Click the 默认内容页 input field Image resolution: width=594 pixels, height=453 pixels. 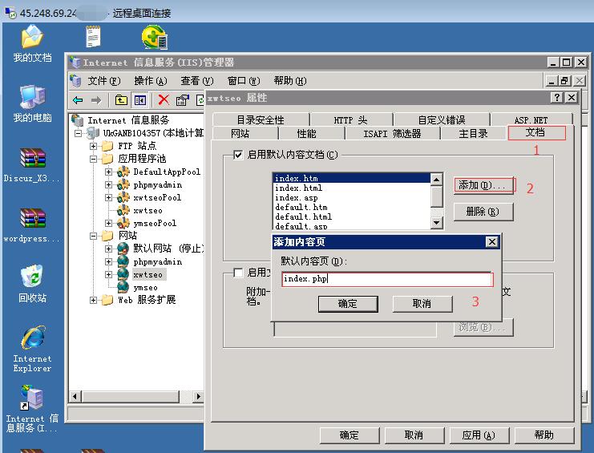[387, 279]
